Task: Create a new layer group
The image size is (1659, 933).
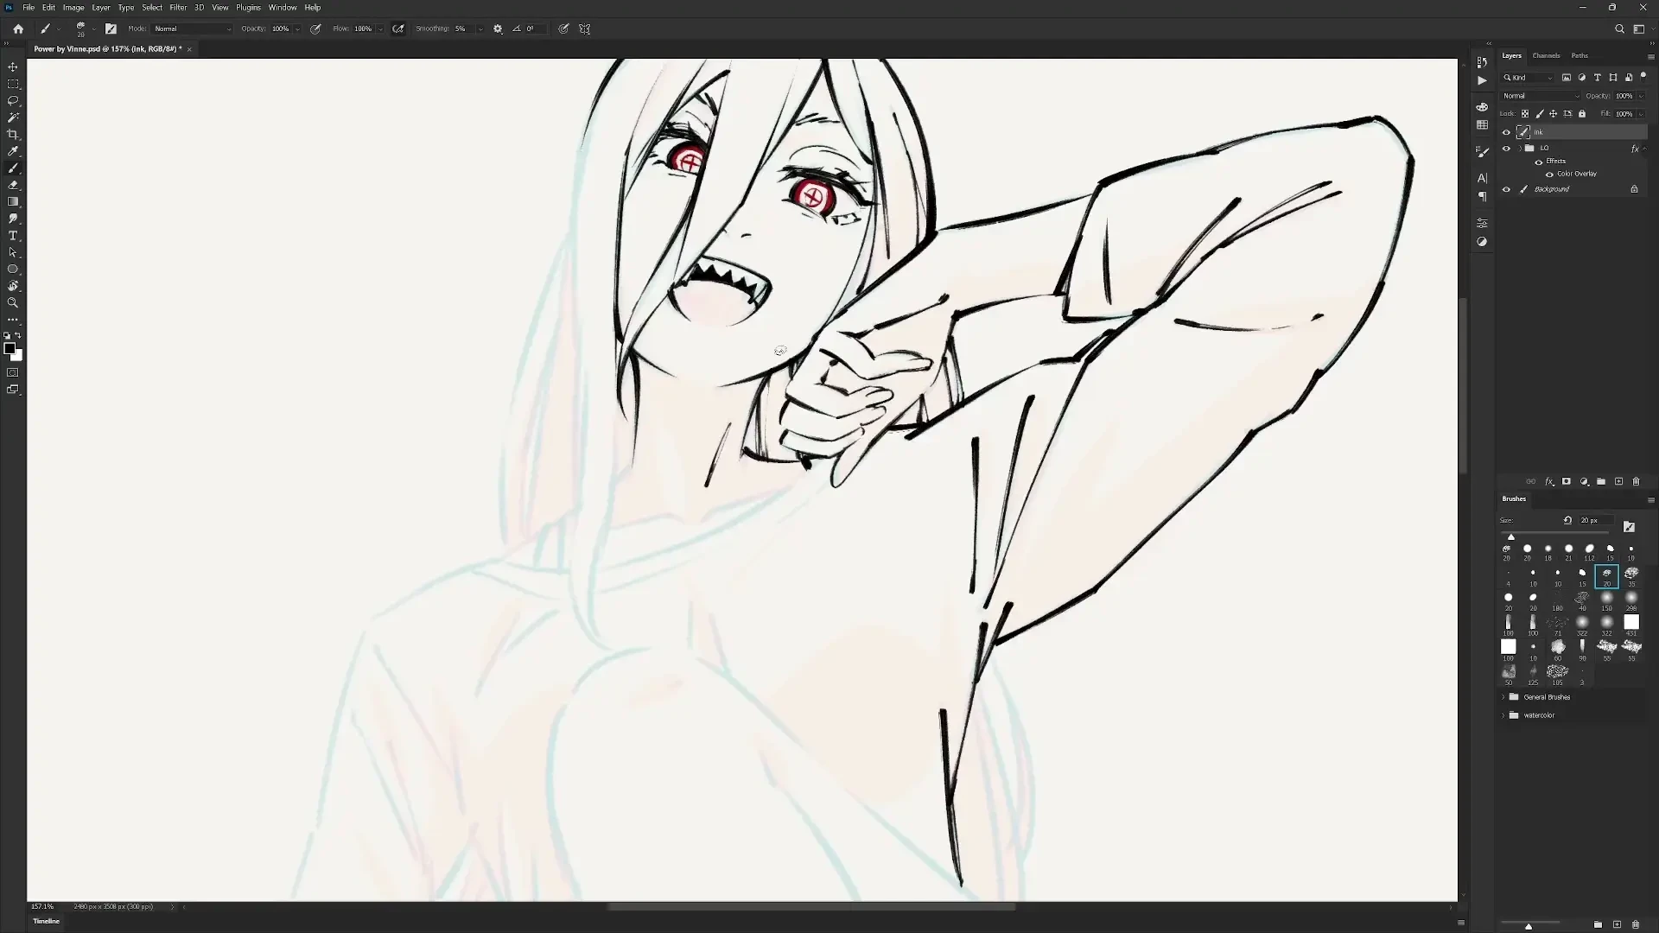Action: coord(1601,481)
